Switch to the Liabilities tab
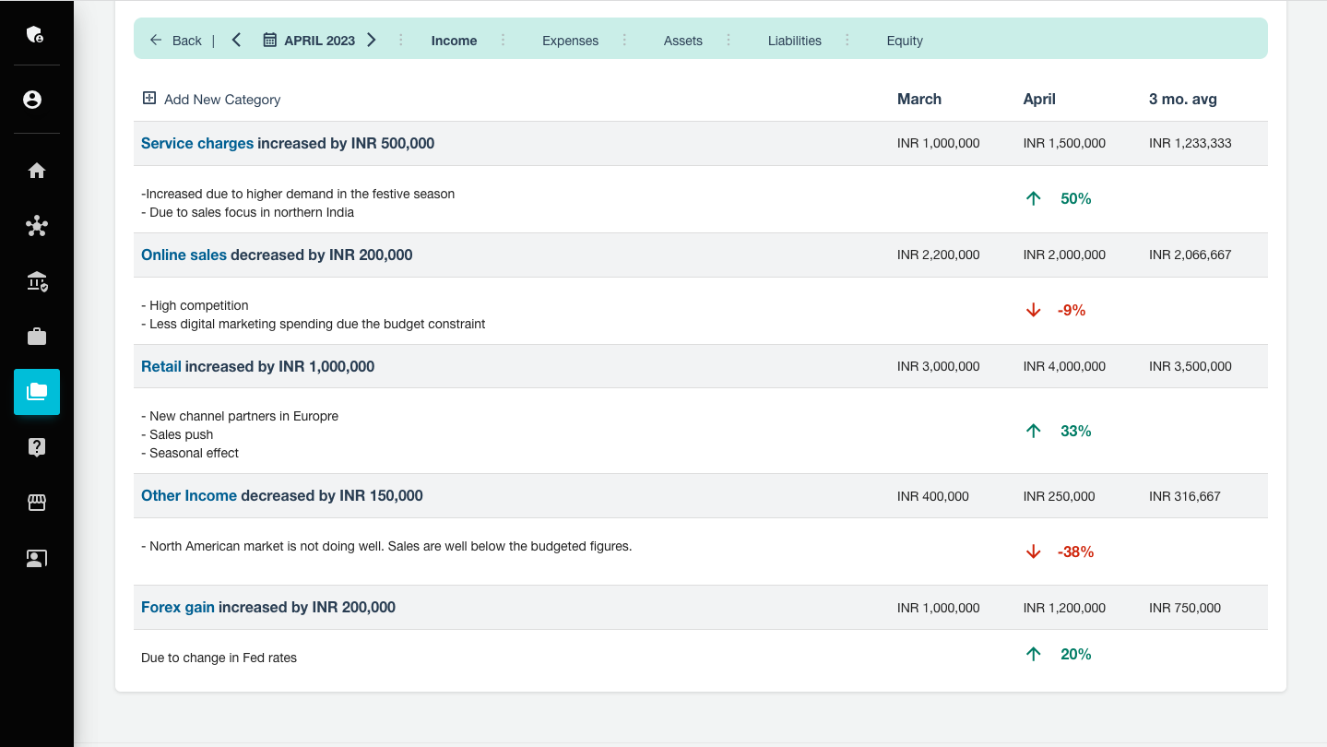The image size is (1327, 747). point(794,41)
